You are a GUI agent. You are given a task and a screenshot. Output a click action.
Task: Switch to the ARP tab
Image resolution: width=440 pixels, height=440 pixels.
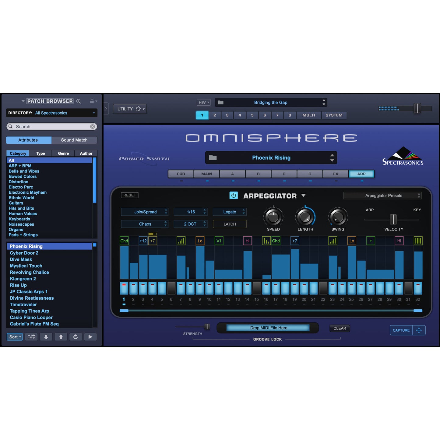[x=361, y=174]
